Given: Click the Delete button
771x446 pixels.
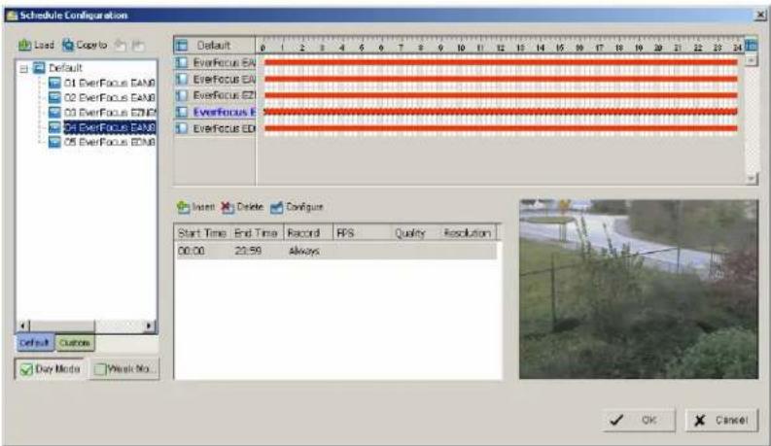Looking at the screenshot, I should tap(242, 207).
